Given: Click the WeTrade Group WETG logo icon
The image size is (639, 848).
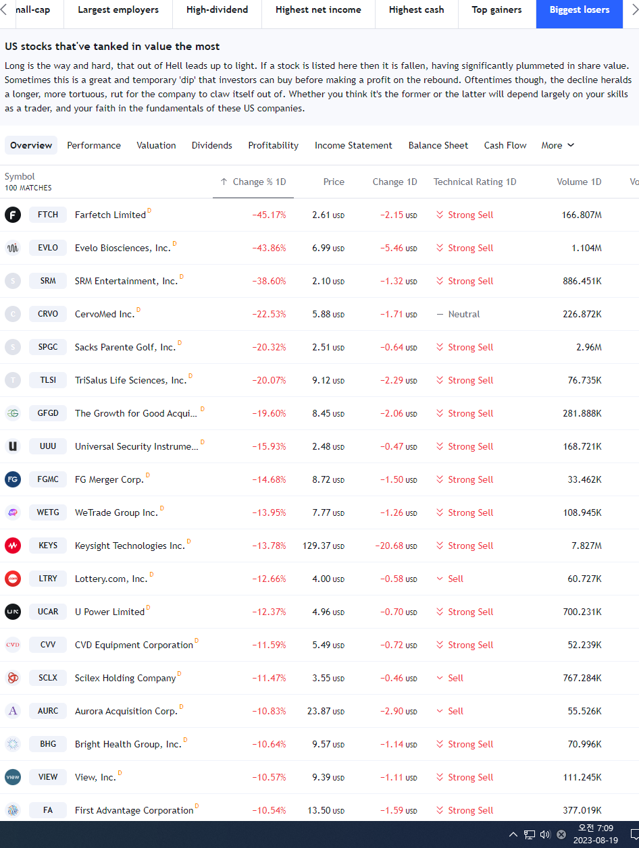Looking at the screenshot, I should point(13,512).
